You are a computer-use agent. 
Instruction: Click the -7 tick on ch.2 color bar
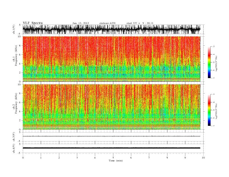213,126
